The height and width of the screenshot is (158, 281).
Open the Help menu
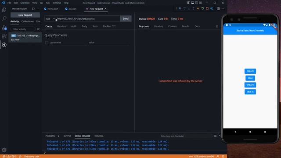[x=66, y=3]
